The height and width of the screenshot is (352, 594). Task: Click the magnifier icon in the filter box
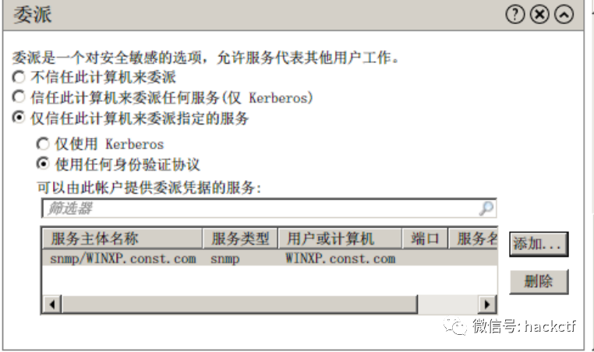click(x=486, y=208)
